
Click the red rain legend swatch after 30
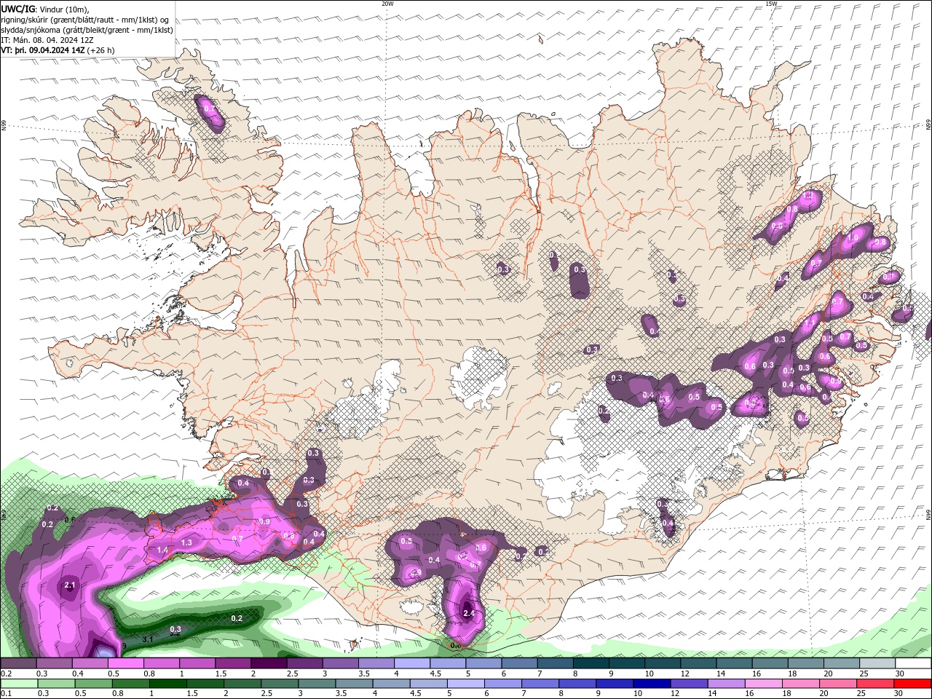[x=912, y=683]
